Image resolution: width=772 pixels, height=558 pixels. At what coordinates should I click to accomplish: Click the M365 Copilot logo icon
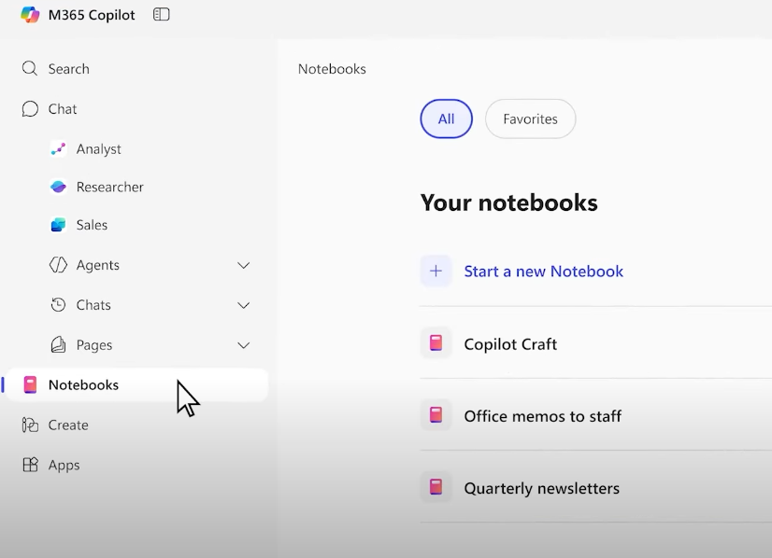point(30,15)
